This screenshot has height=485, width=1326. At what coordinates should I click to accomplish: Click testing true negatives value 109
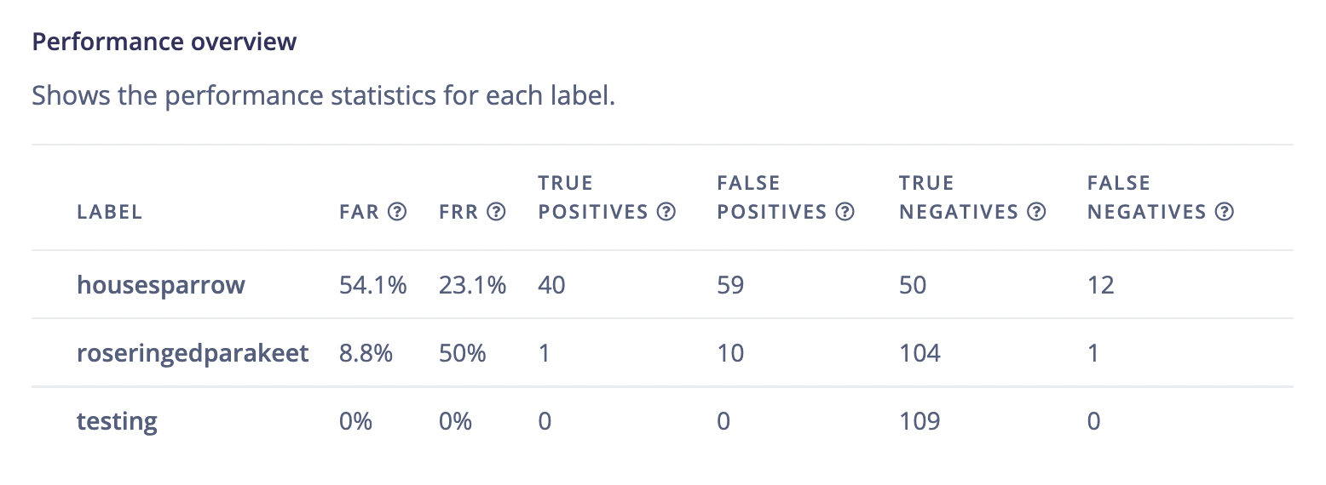920,421
